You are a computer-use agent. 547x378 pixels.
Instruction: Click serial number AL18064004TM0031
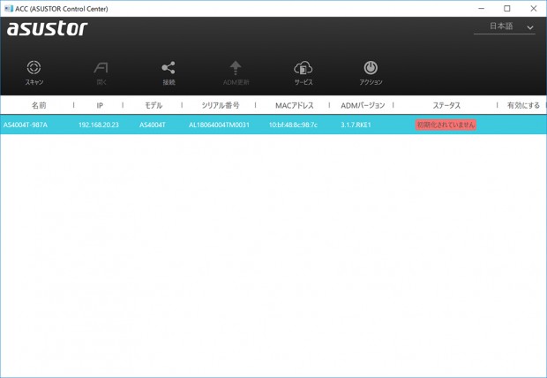pos(219,125)
